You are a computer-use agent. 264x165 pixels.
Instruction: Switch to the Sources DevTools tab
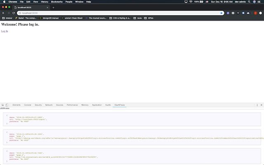(59, 105)
